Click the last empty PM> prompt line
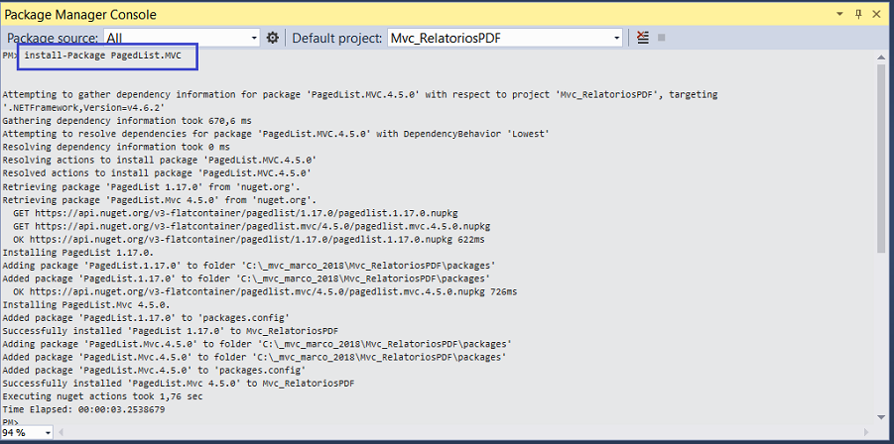The height and width of the screenshot is (444, 894). coord(10,422)
